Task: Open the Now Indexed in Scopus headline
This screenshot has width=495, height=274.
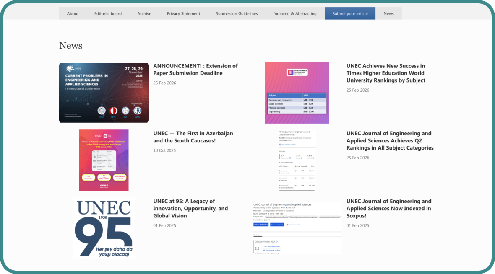Action: [388, 208]
